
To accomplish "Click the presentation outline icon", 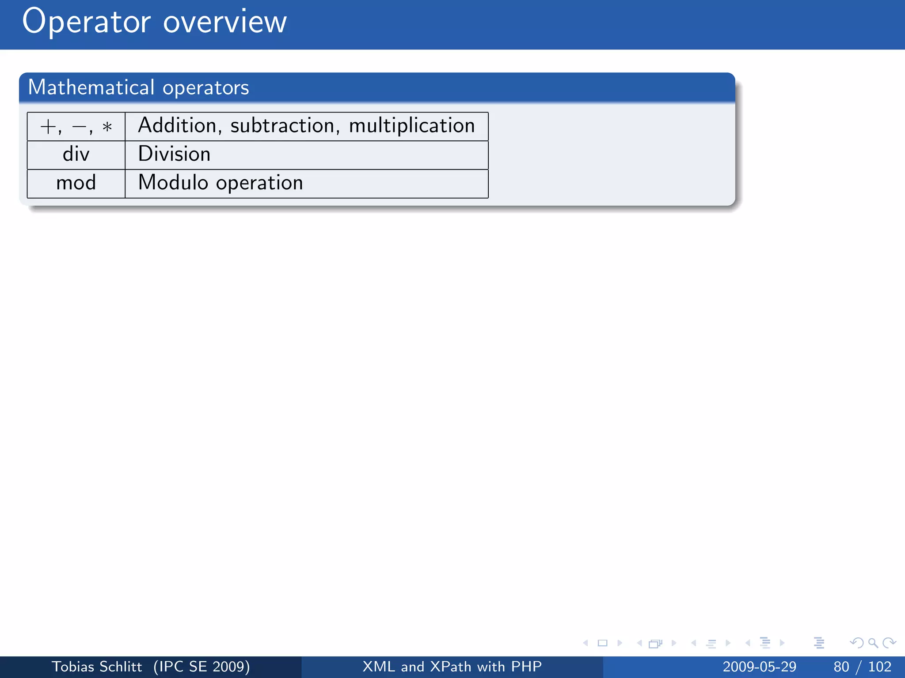I will (819, 643).
